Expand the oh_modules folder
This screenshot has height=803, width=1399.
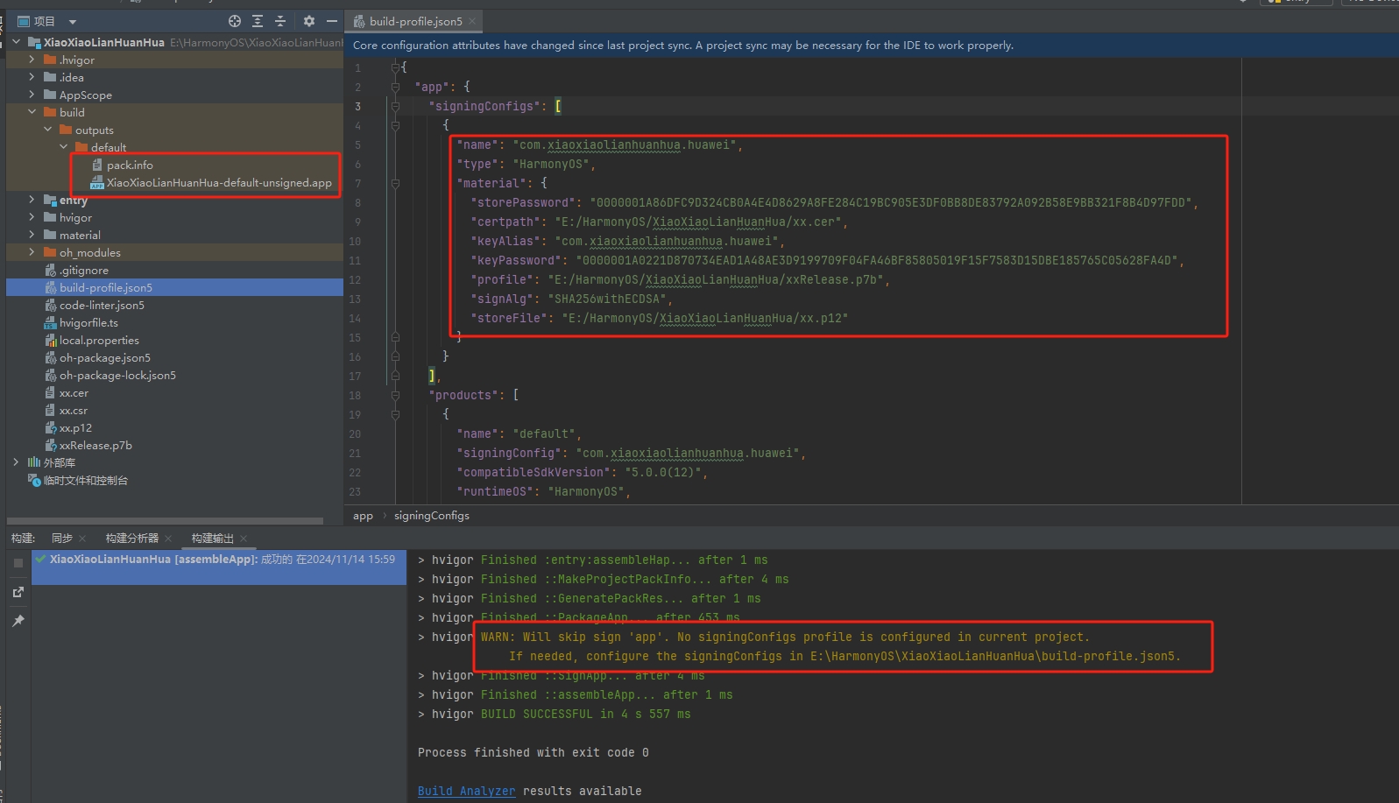click(x=32, y=252)
